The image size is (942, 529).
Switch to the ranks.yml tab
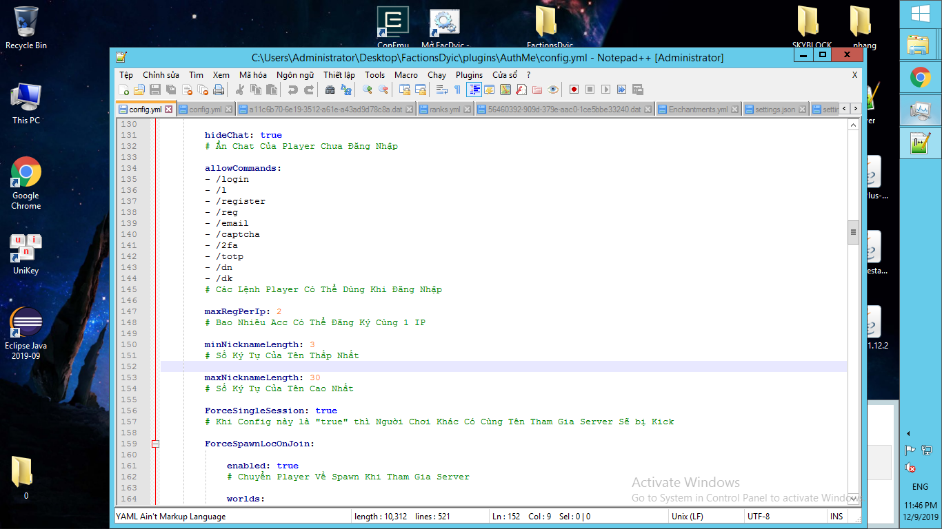445,110
